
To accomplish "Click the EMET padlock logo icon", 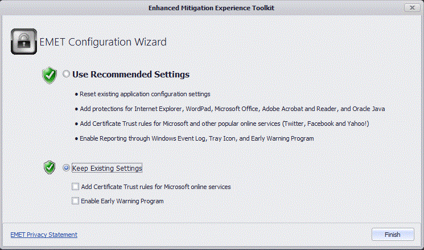I will coord(23,42).
